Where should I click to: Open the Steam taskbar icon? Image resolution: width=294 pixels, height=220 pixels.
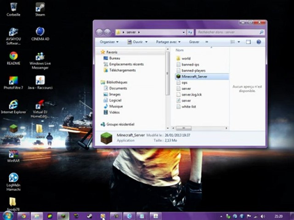pos(89,216)
